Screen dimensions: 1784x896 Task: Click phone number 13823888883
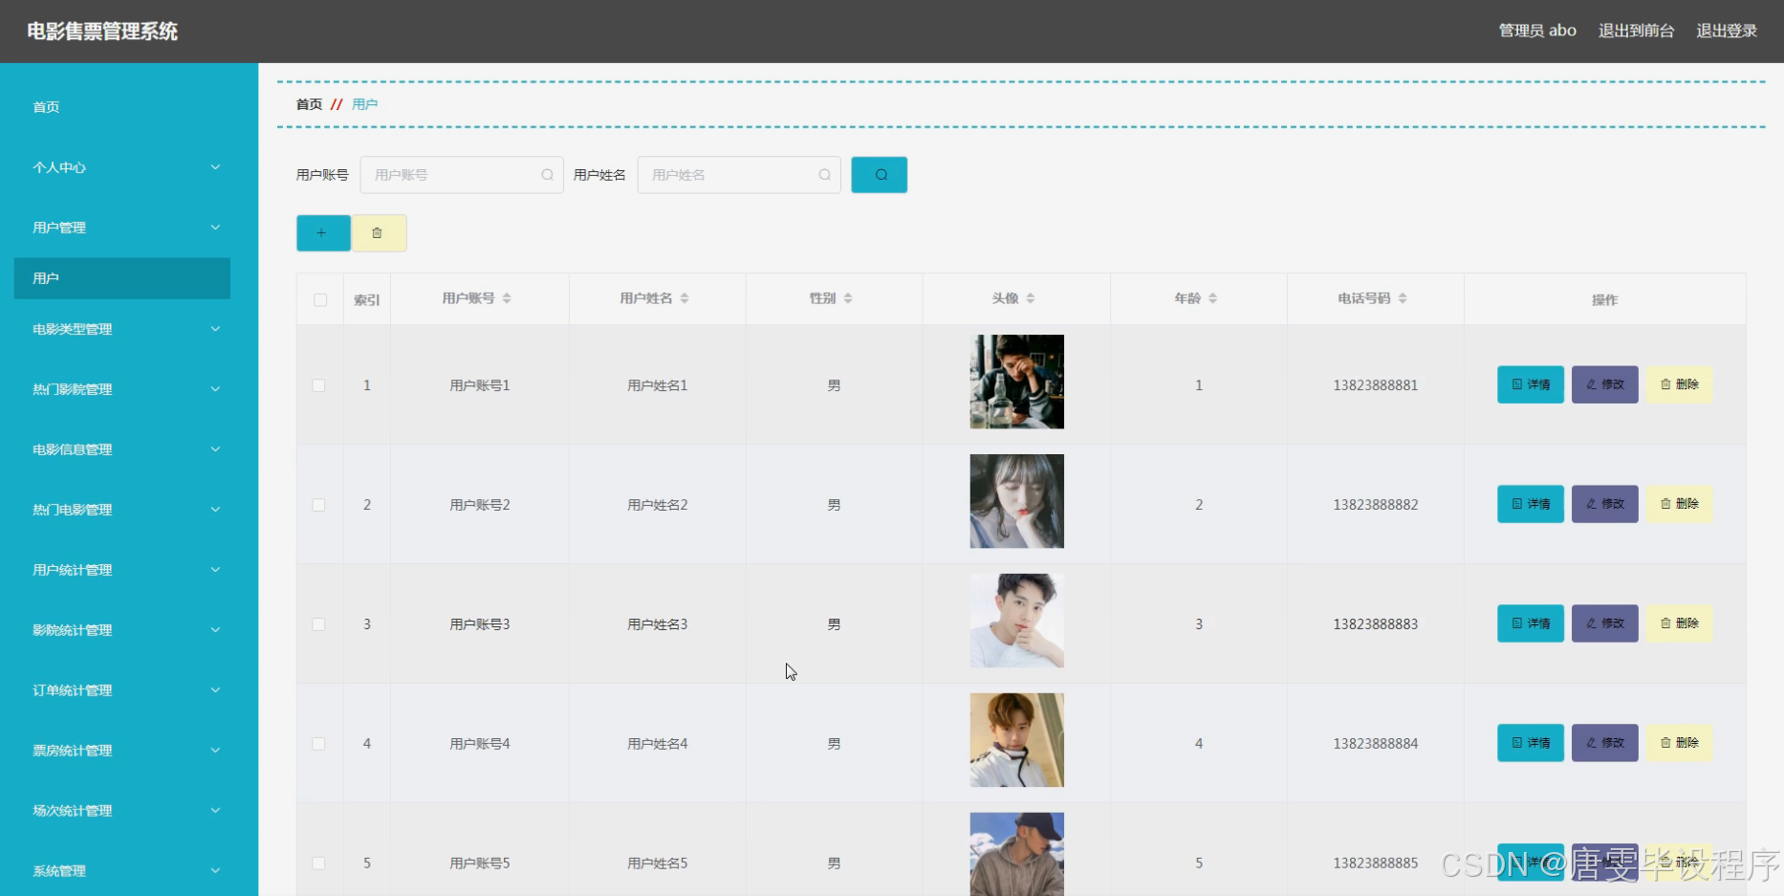pyautogui.click(x=1376, y=624)
